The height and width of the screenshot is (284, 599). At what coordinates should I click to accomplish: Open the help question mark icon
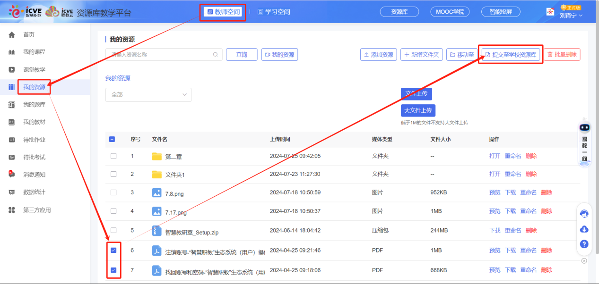pos(584,244)
